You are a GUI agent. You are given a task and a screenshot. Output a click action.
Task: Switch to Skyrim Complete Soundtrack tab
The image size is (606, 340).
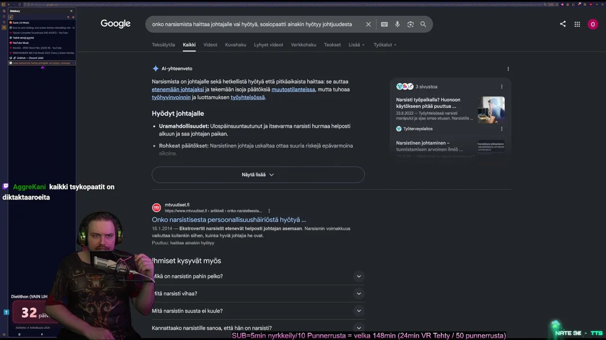[42, 33]
